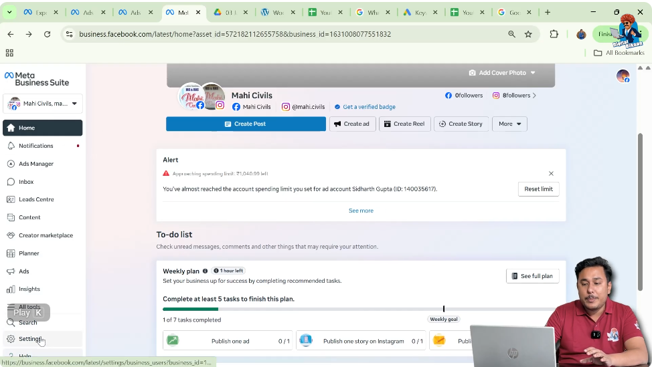Open the All Bookmarks folder
The height and width of the screenshot is (367, 652).
(x=619, y=53)
